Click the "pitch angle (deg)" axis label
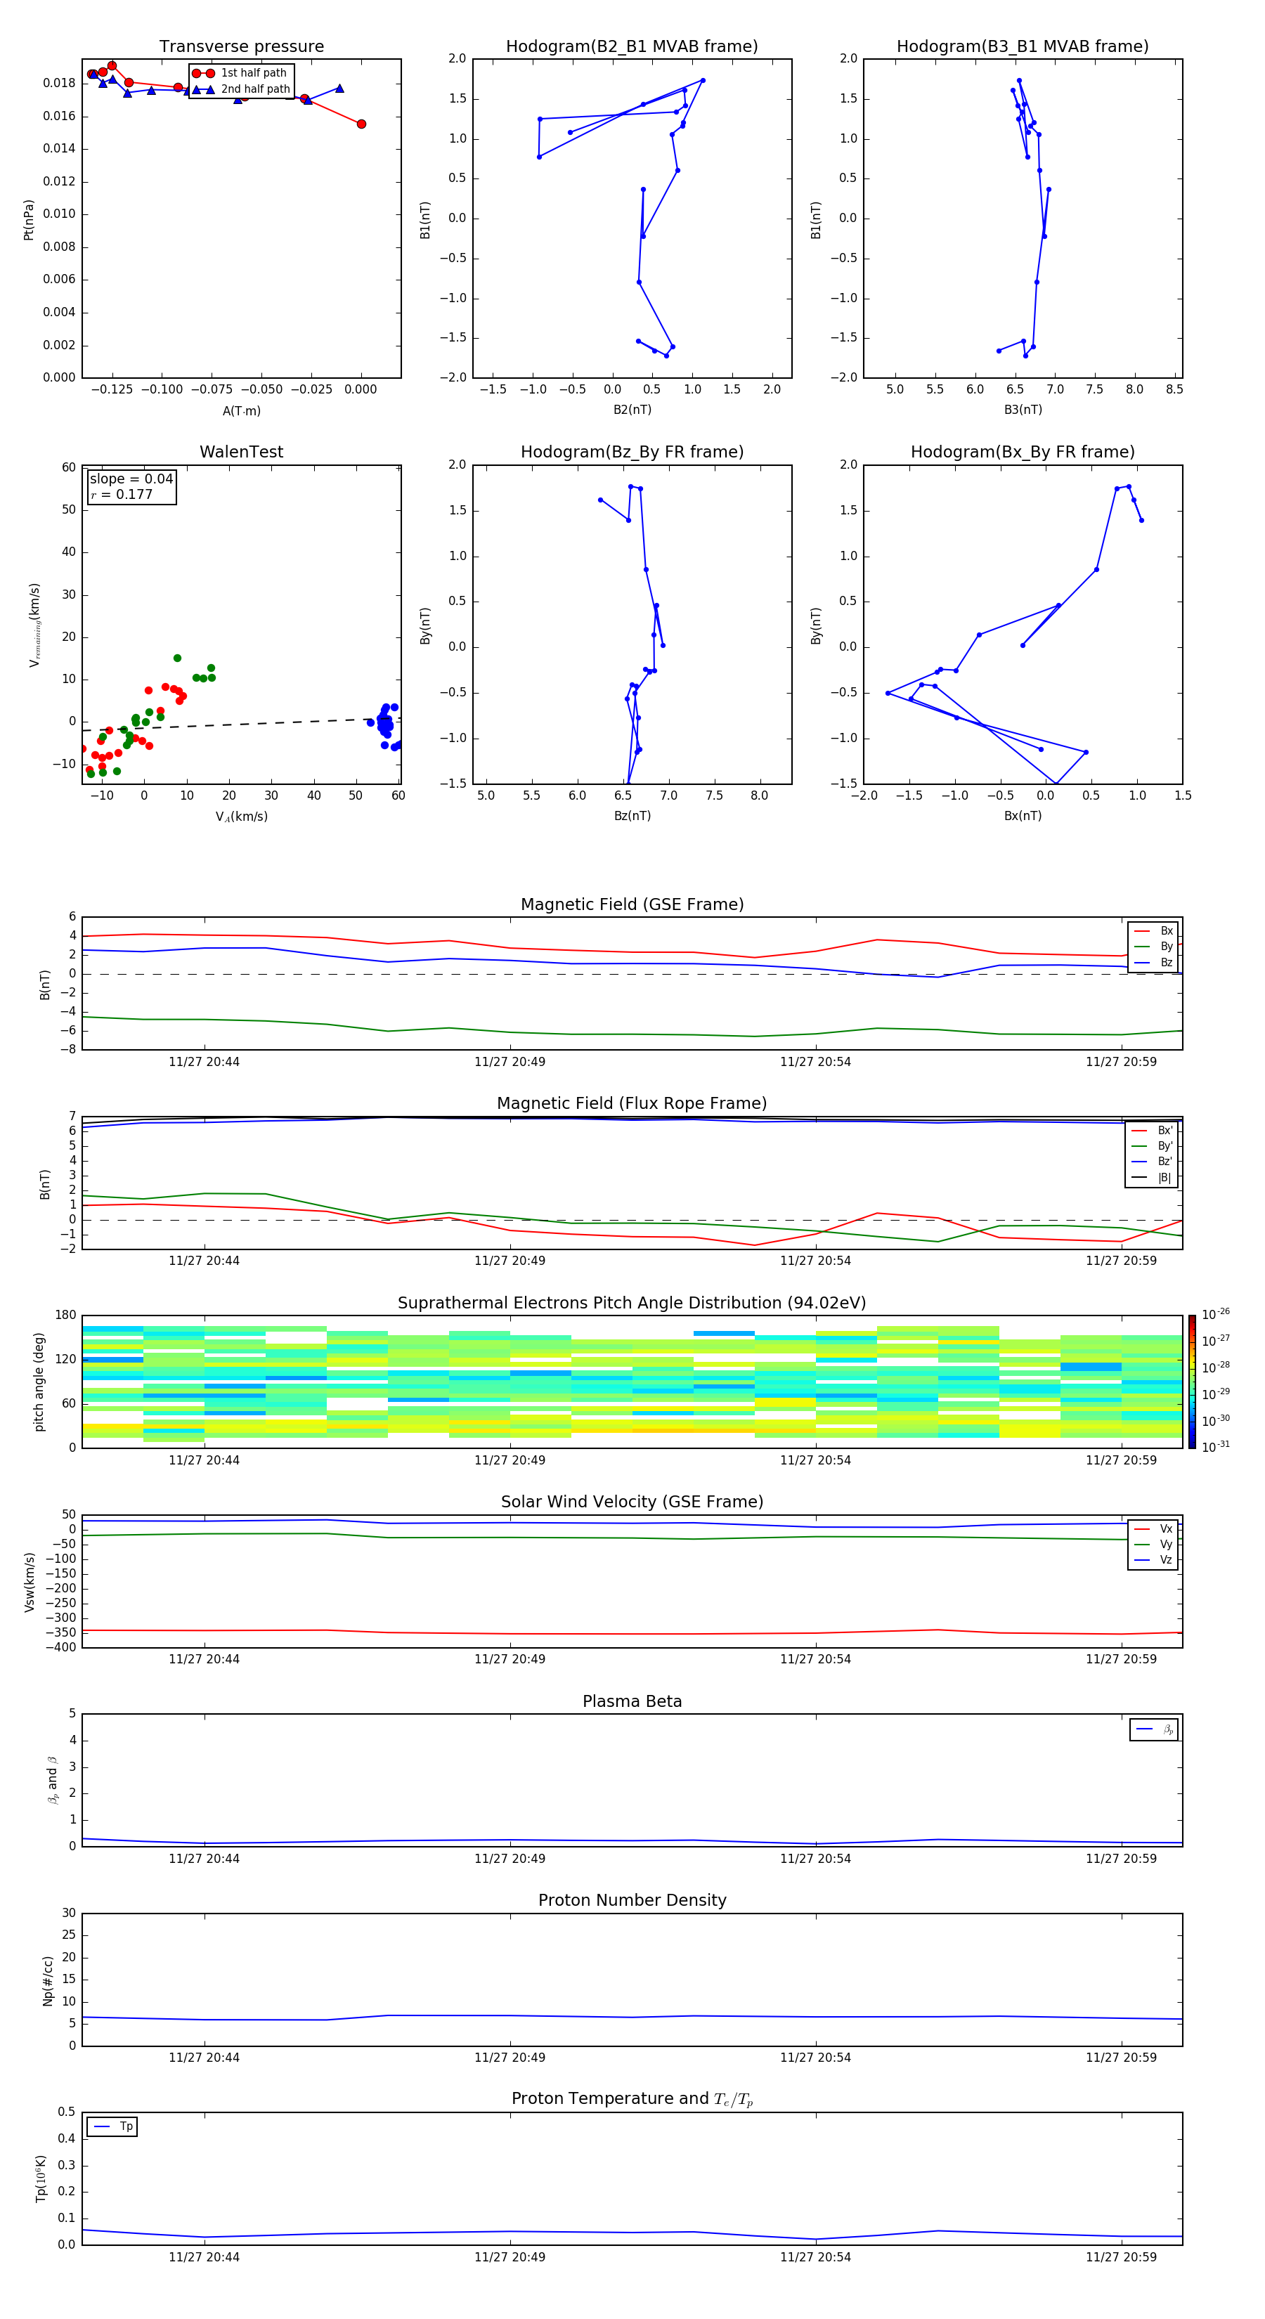Viewport: 1265px width, 2319px height. coord(39,1382)
